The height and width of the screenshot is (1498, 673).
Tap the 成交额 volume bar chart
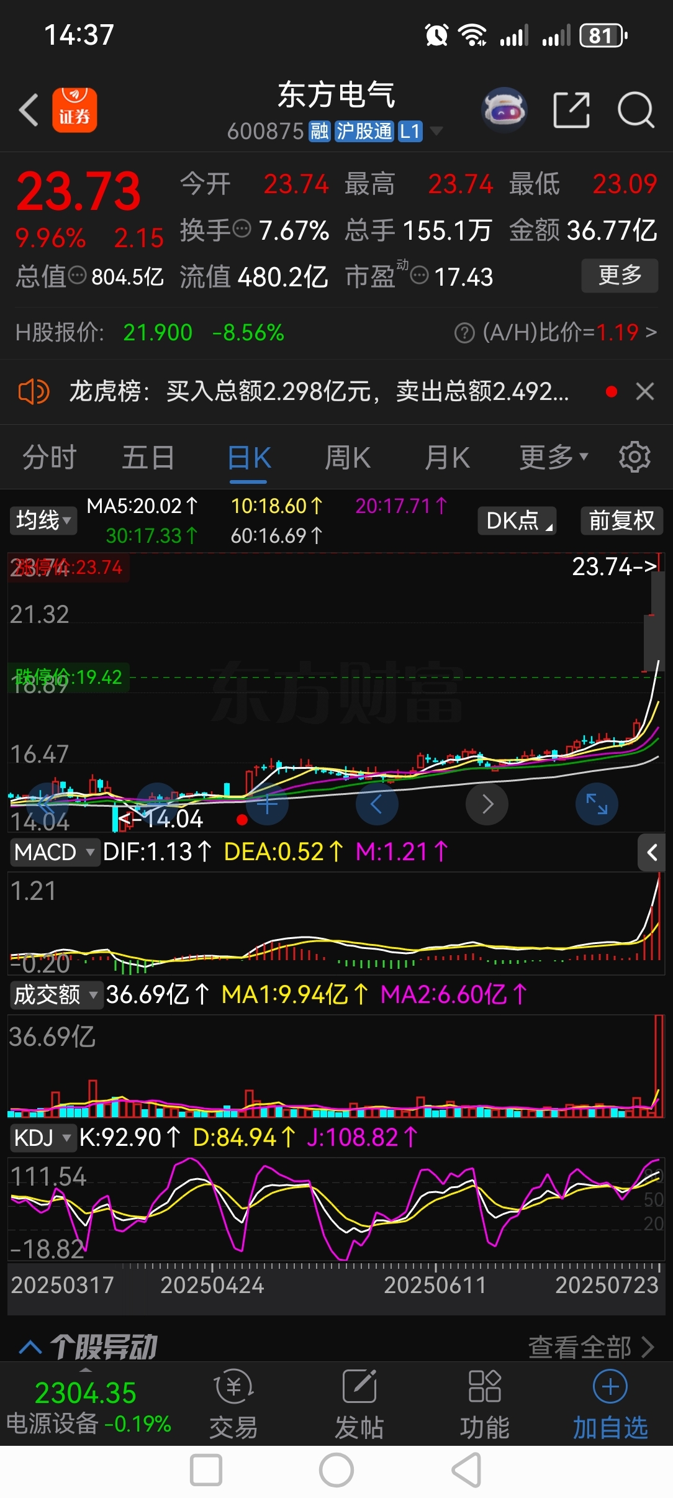[x=336, y=1066]
